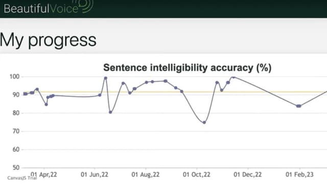Select the 85% dip point in early April

[x=46, y=104]
